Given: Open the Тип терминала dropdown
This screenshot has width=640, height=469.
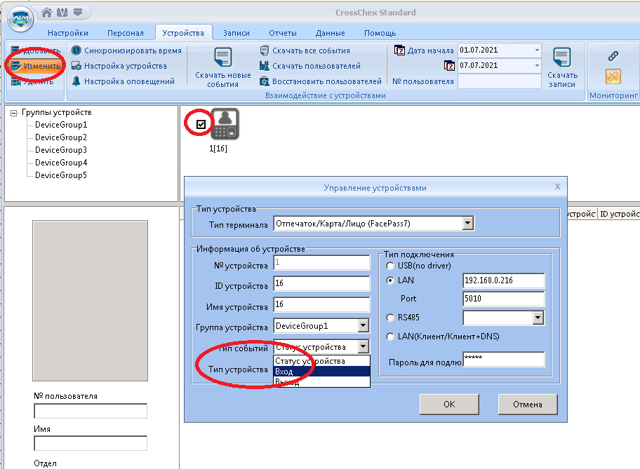Looking at the screenshot, I should pos(468,224).
